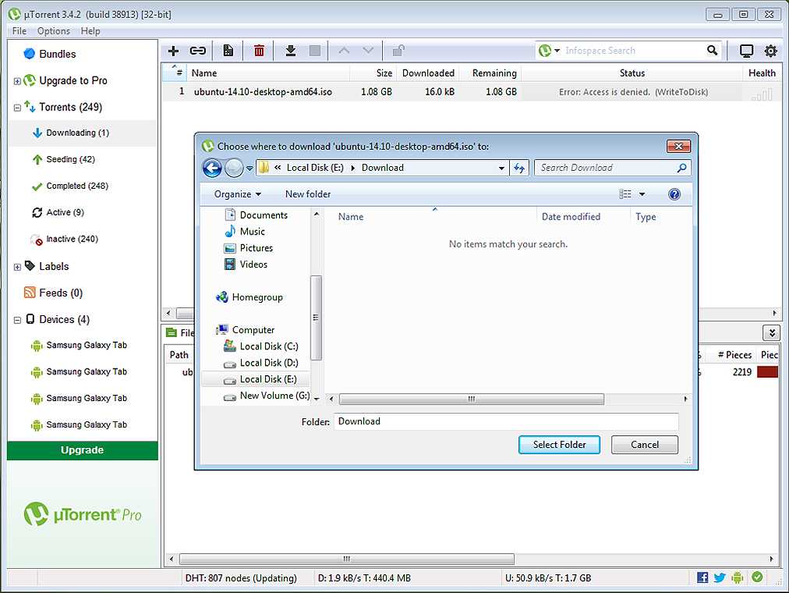Click the bottom detail pane horizontal scrollbar
This screenshot has height=593, width=789.
(347, 559)
